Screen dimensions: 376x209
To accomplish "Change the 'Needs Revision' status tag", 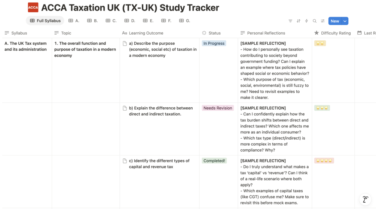I will tap(218, 108).
